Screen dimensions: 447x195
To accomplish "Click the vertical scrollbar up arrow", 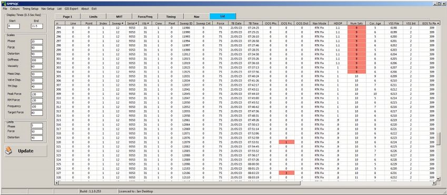I will pos(438,23).
